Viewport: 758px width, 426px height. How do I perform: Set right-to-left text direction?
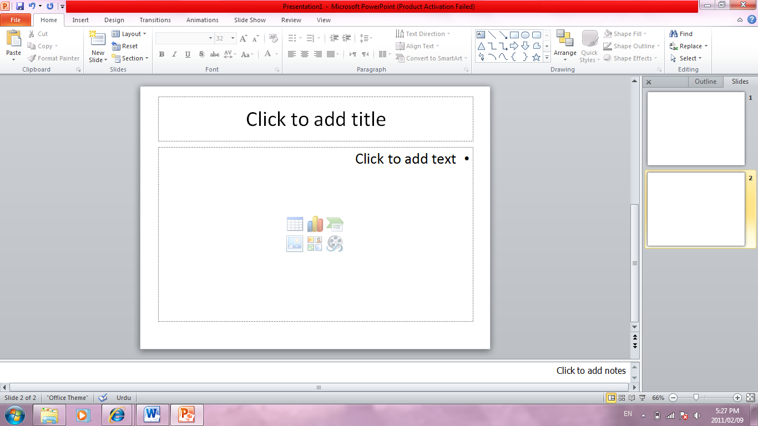[x=365, y=54]
